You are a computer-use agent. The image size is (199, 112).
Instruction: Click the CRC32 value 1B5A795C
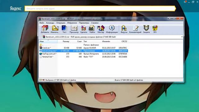pyautogui.click(x=123, y=48)
